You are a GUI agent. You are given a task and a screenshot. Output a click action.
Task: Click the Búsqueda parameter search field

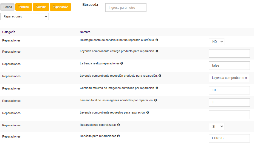click(x=126, y=8)
